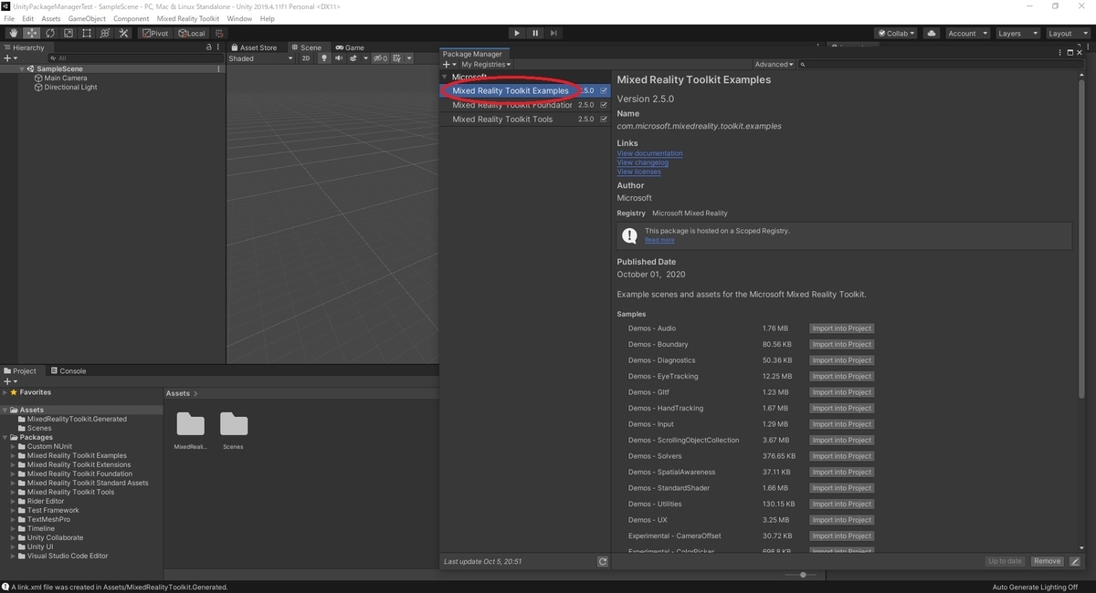The height and width of the screenshot is (593, 1096).
Task: Toggle scene lighting
Action: pyautogui.click(x=322, y=58)
